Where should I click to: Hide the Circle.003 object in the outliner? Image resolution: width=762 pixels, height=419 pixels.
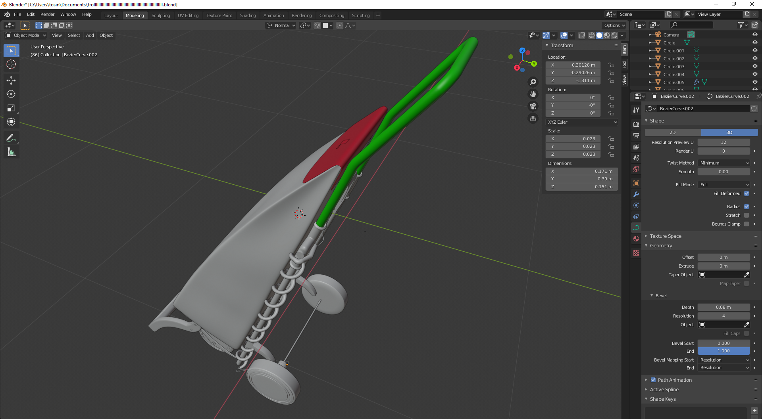click(754, 66)
